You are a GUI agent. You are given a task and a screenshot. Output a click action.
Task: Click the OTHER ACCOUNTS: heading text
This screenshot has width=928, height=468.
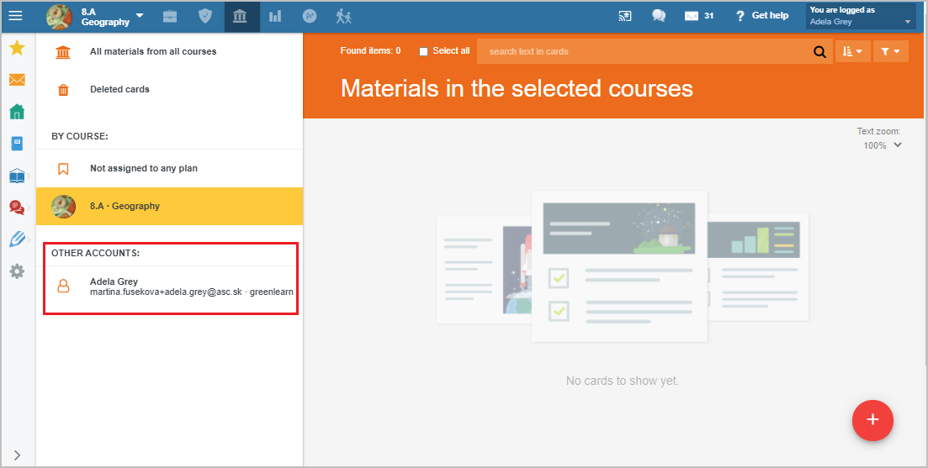[x=95, y=253]
